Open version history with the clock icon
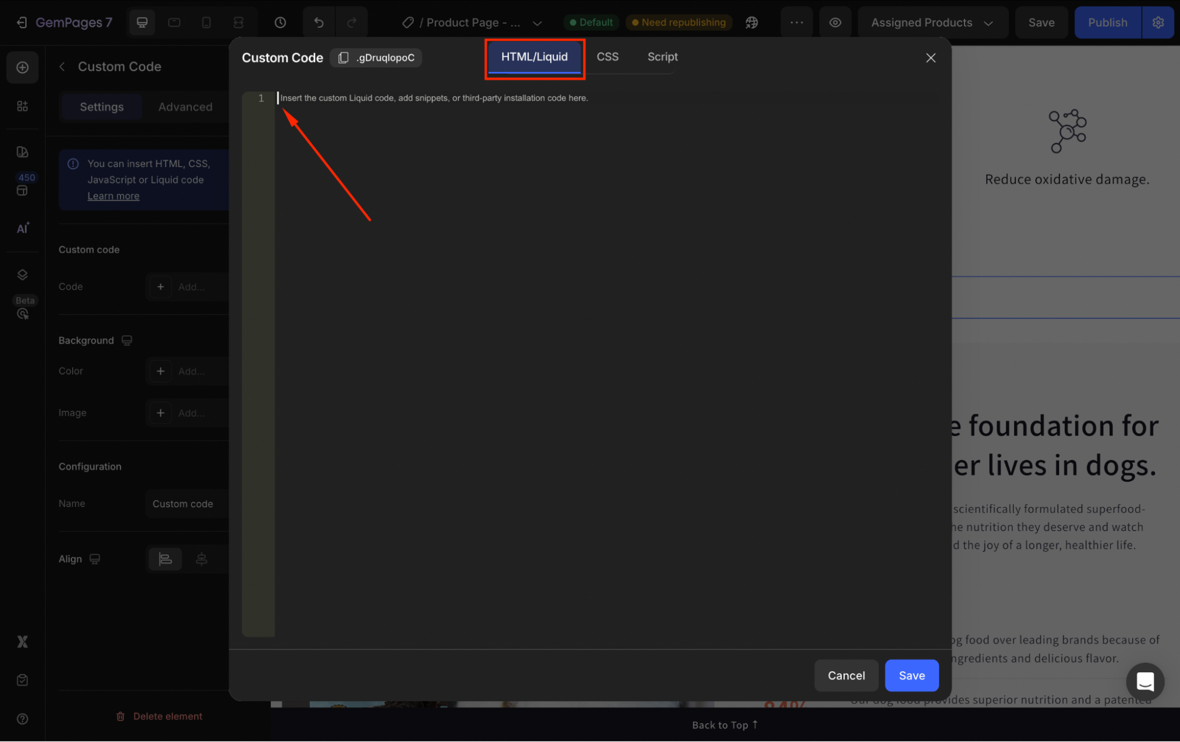The height and width of the screenshot is (742, 1180). coord(279,22)
